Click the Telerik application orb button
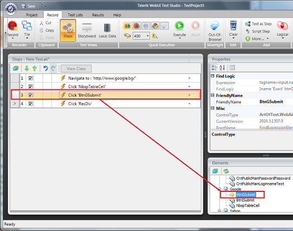293x231 pixels. pos(11,9)
